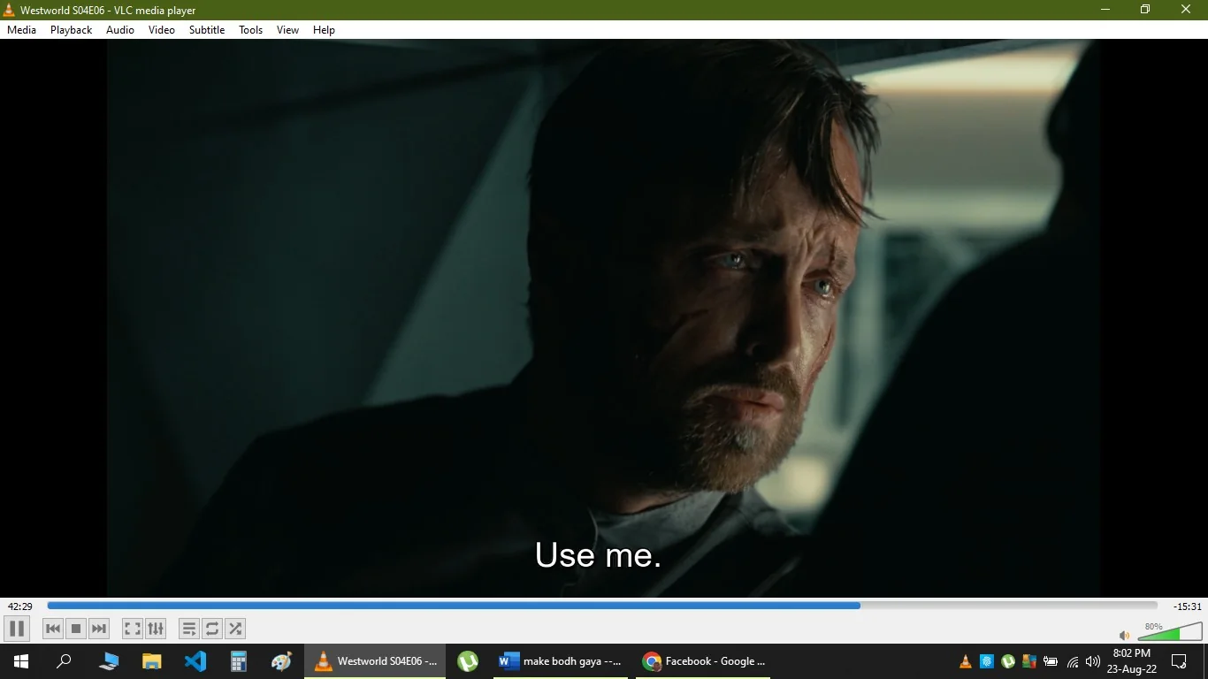Open the Video menu
This screenshot has height=679, width=1208.
point(162,30)
